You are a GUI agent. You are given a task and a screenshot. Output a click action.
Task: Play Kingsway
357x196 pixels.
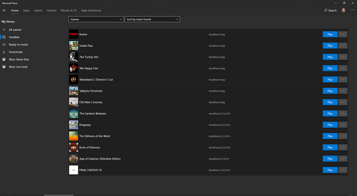(330, 125)
